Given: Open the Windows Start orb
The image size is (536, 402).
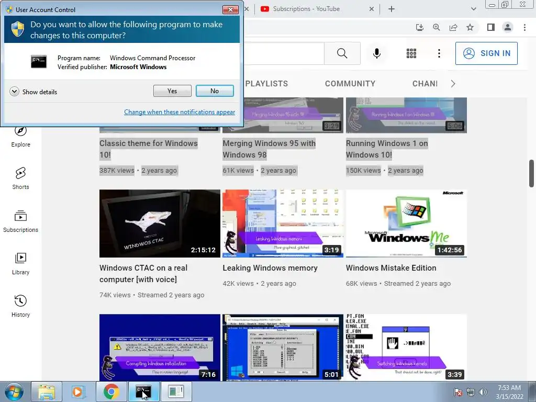Looking at the screenshot, I should point(14,392).
